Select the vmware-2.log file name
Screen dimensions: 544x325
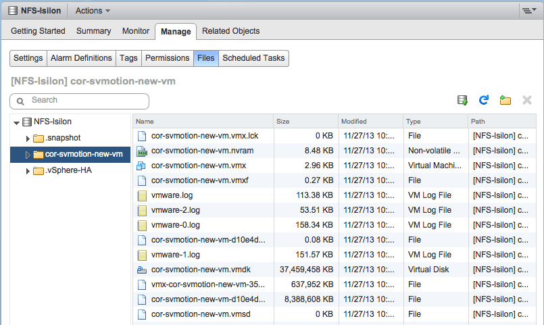(x=176, y=210)
